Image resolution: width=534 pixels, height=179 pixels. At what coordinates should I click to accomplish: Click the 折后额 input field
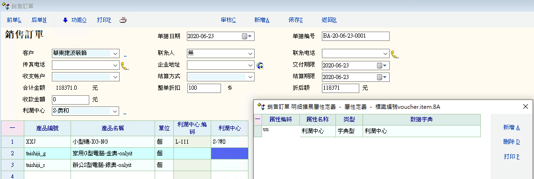point(340,88)
